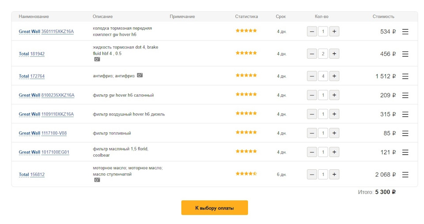Click the Срок column header
The height and width of the screenshot is (224, 424).
point(281,16)
